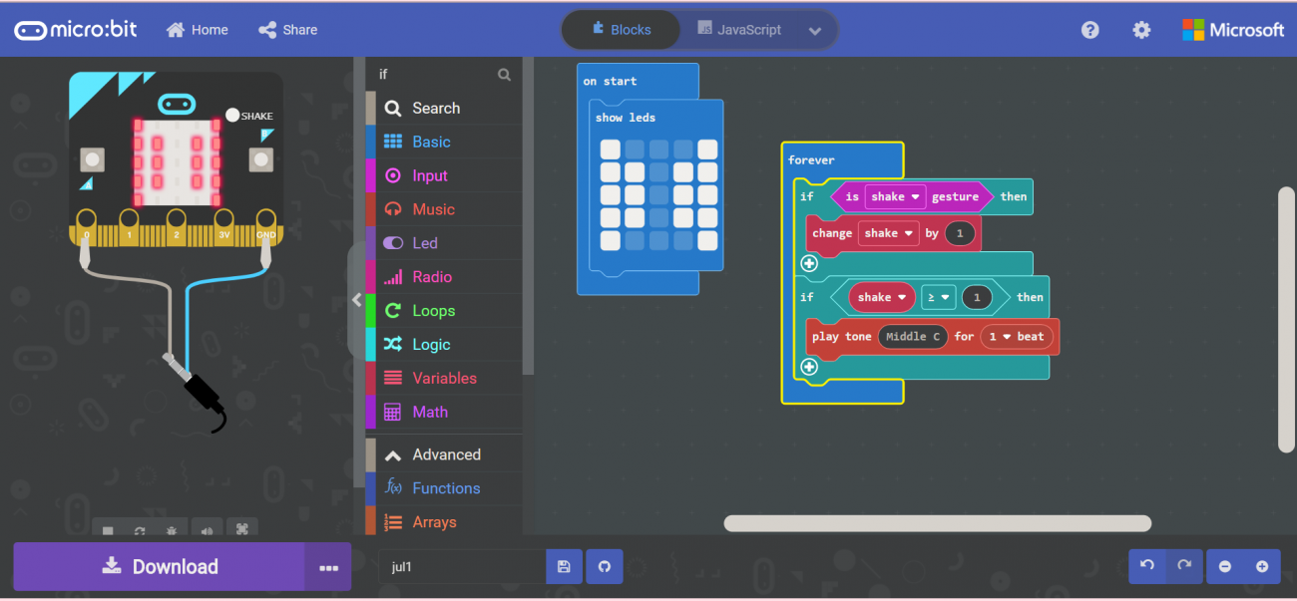This screenshot has width=1297, height=601.
Task: Open the gesture dropdown showing shake
Action: click(x=894, y=196)
